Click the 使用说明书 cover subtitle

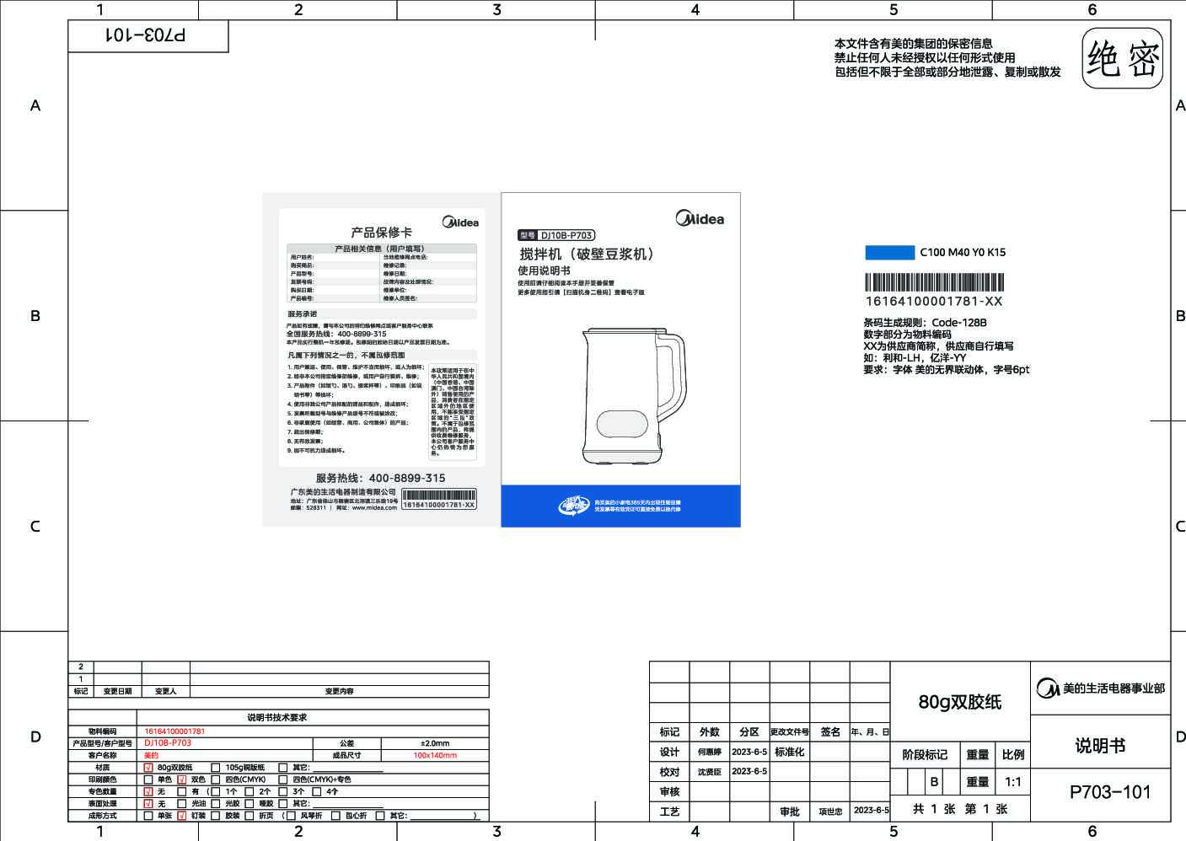coord(544,271)
